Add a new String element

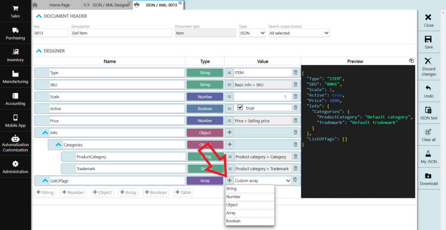45,192
